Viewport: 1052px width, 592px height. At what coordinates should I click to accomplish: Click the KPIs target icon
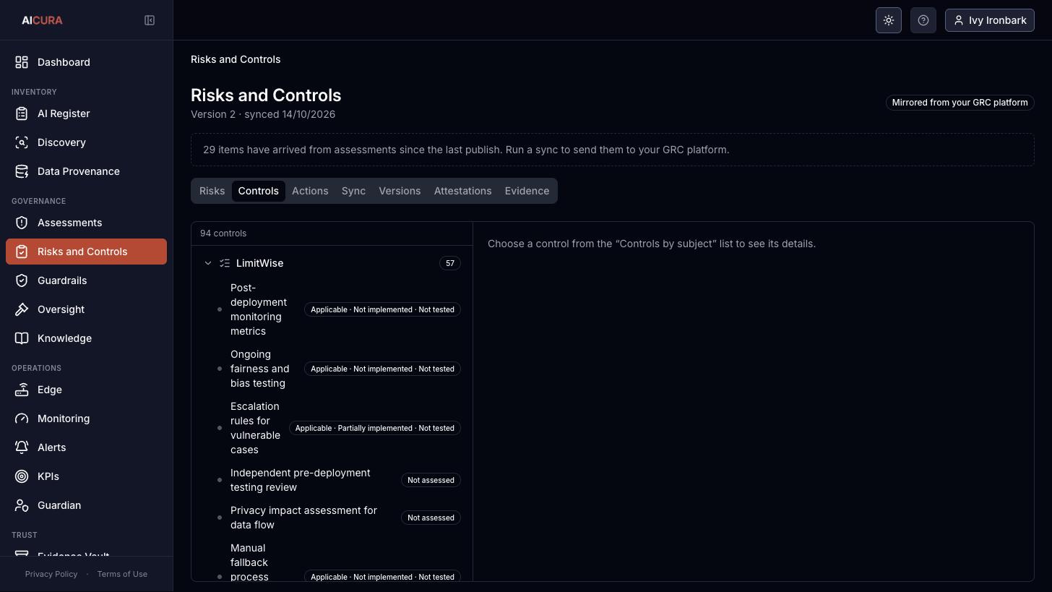click(x=22, y=476)
